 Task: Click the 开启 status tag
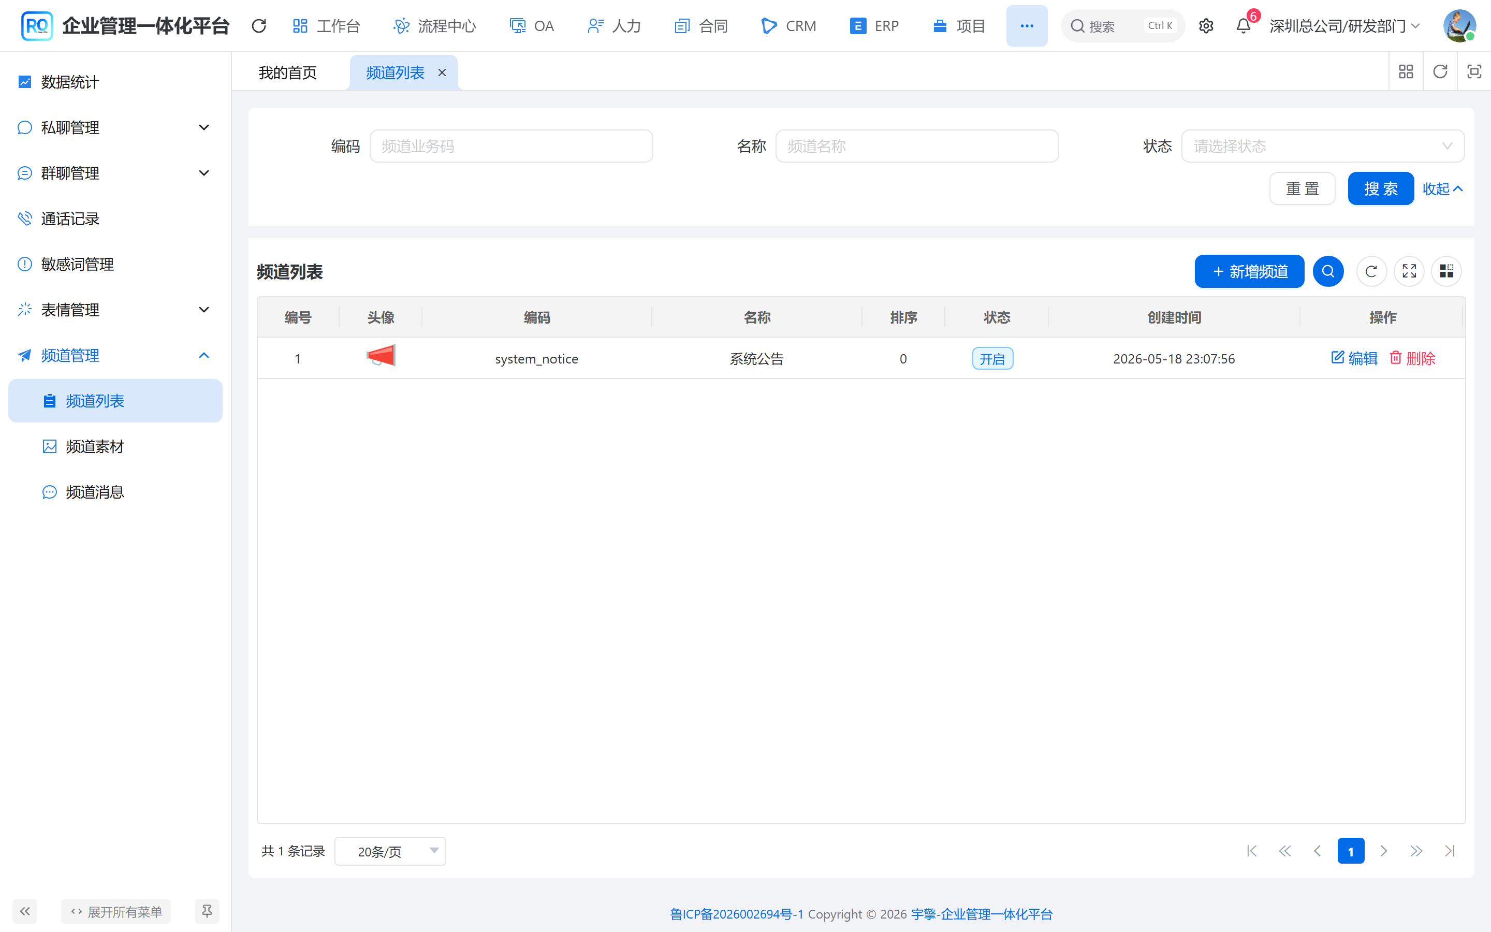[x=992, y=359]
